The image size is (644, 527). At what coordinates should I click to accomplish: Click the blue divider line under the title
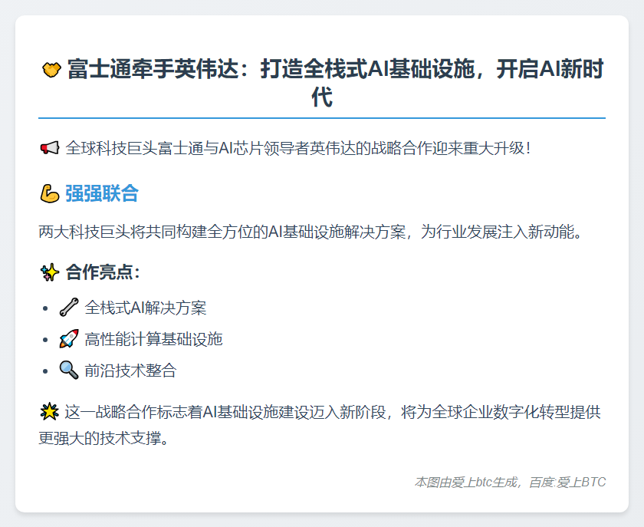[x=322, y=117]
